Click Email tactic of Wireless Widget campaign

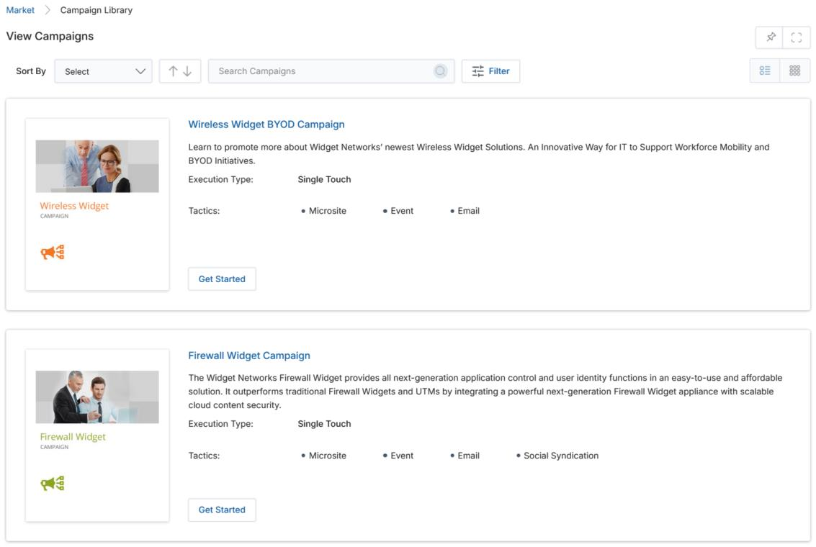[x=468, y=211]
